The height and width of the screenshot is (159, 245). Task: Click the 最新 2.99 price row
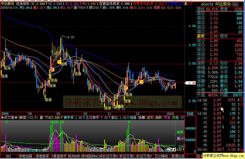pos(220,36)
